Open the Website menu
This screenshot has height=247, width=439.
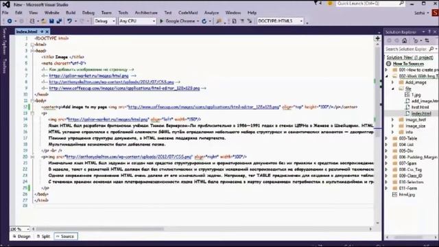52,12
